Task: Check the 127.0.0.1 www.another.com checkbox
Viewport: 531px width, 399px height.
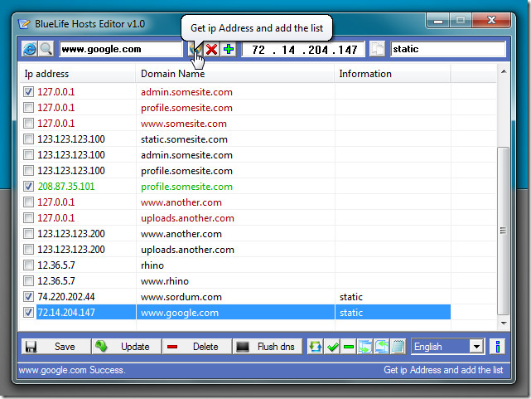Action: (x=28, y=202)
